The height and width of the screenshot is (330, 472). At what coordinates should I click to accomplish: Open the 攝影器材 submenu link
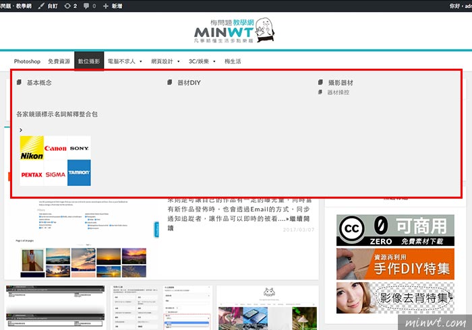point(341,83)
